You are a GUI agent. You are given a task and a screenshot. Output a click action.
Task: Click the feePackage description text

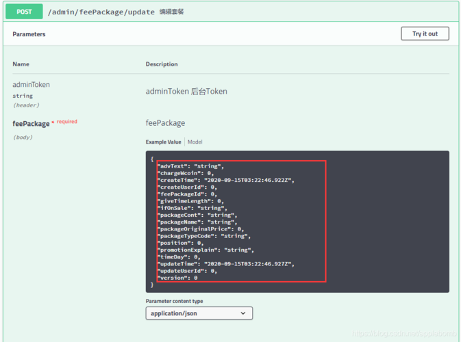(165, 123)
